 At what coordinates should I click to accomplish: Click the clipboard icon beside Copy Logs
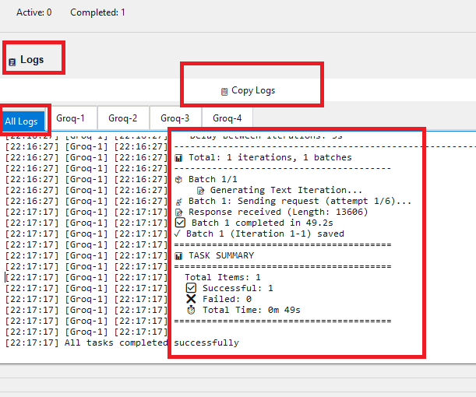click(x=224, y=91)
